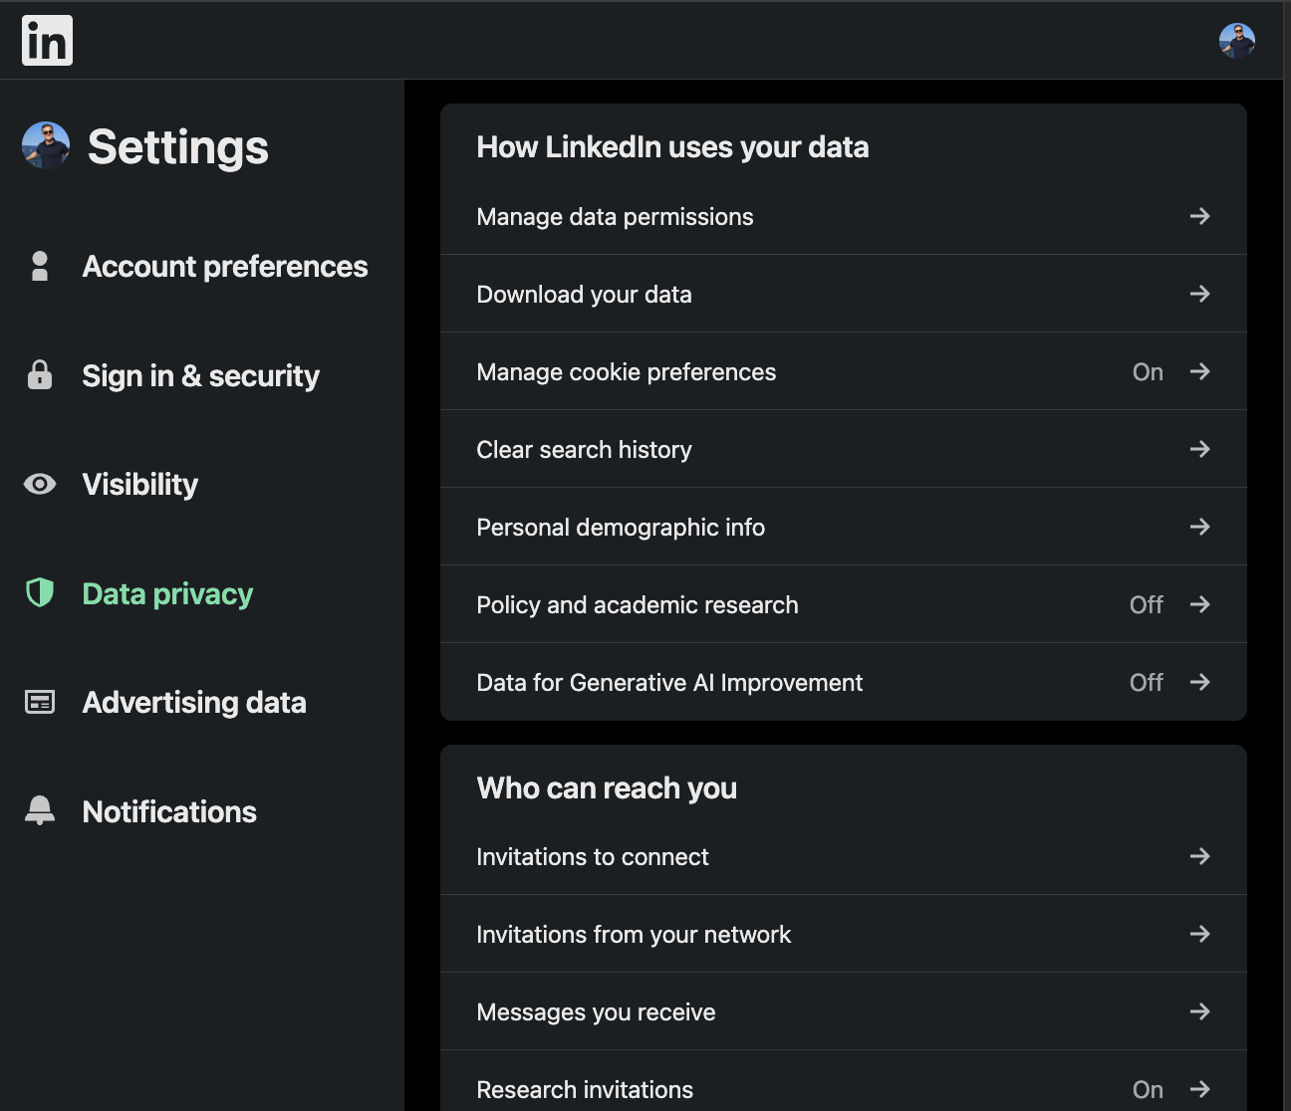The image size is (1291, 1111).
Task: Click the Notifications bell icon
Action: (40, 810)
